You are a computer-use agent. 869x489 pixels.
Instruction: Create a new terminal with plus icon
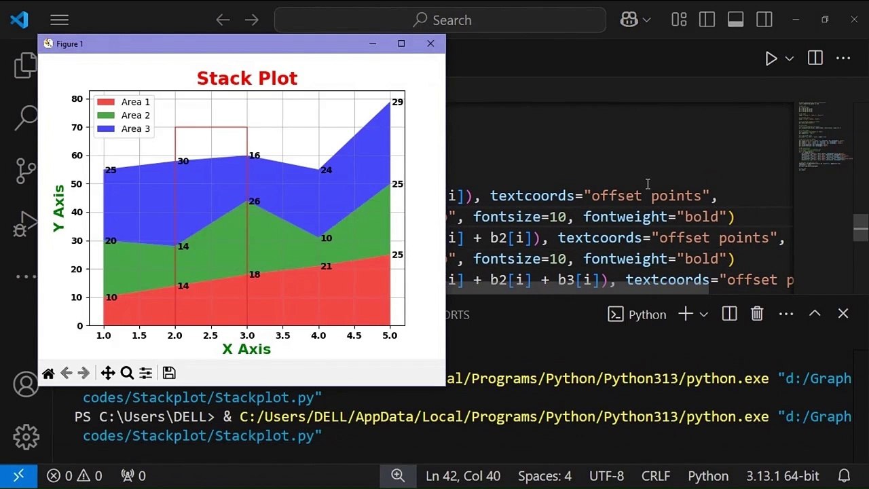coord(685,314)
